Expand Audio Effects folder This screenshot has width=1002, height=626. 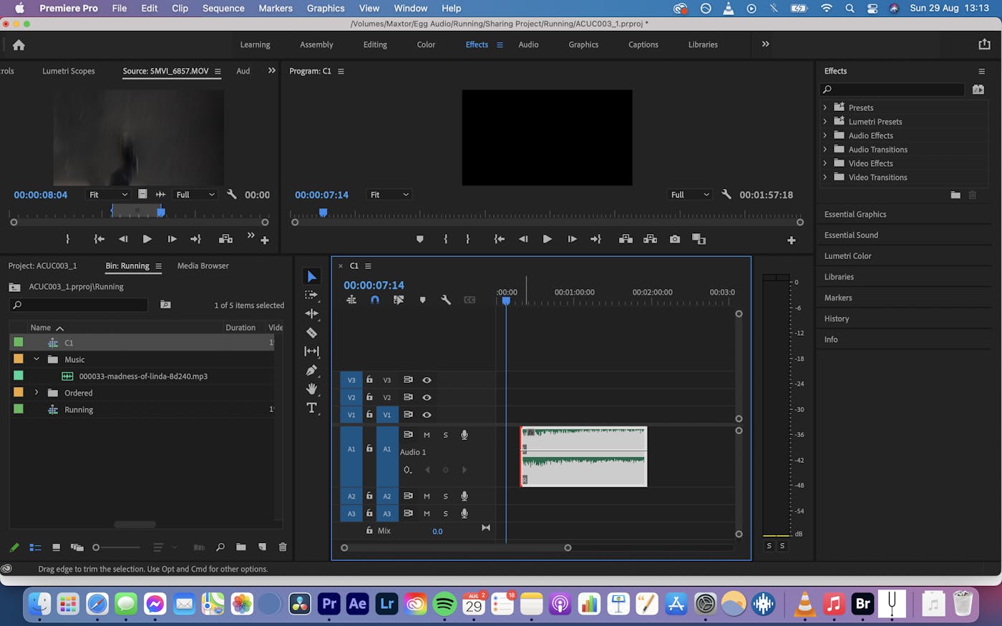(825, 135)
